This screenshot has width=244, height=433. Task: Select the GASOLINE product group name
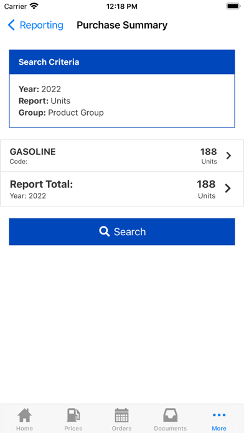click(x=32, y=152)
